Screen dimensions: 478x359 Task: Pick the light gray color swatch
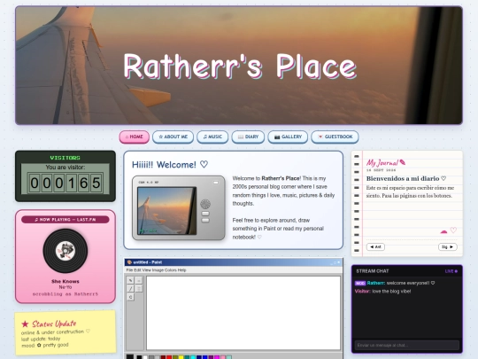pyautogui.click(x=157, y=357)
